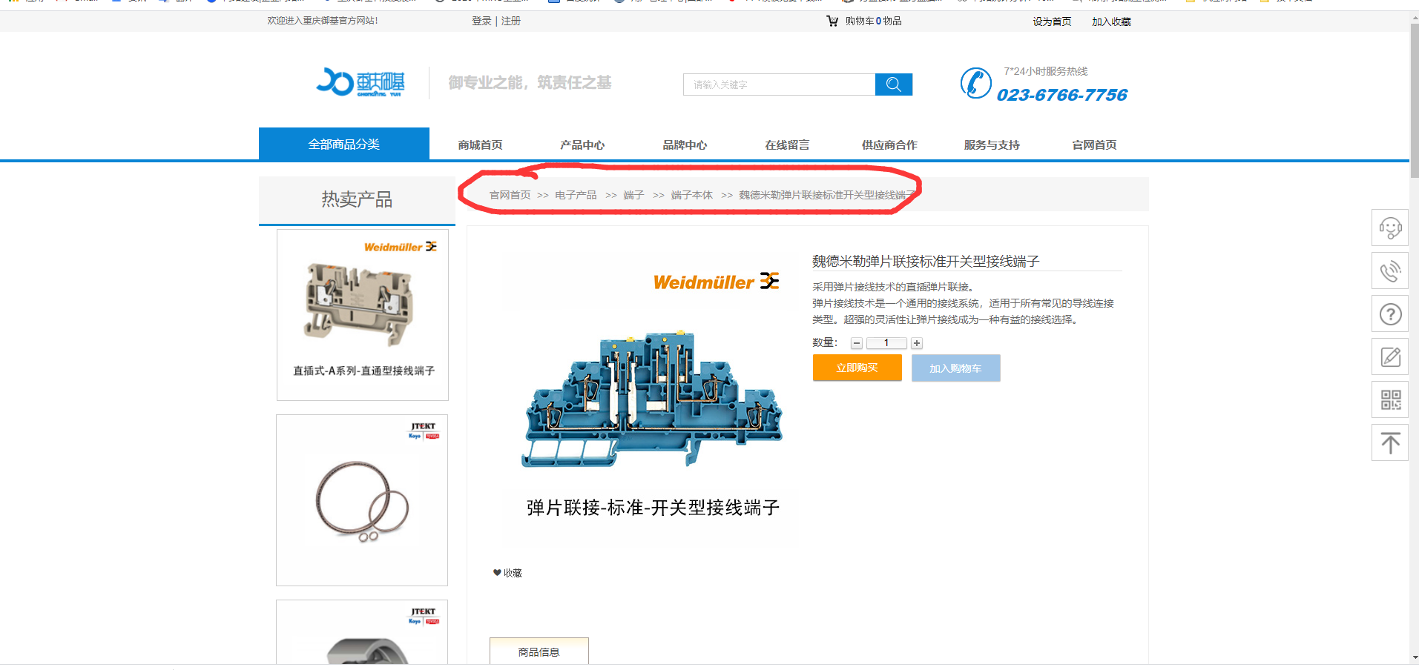Focus the keyword search input field

(779, 84)
